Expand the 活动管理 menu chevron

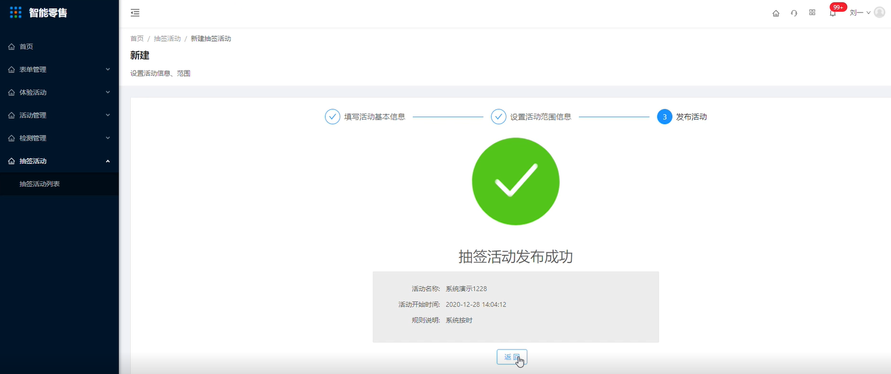click(x=108, y=115)
